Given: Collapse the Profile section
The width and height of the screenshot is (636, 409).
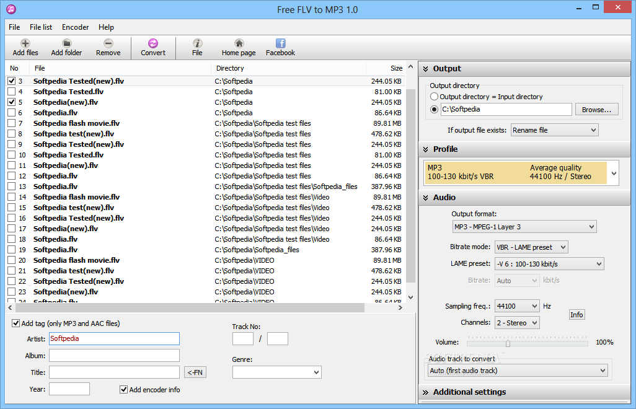Looking at the screenshot, I should point(425,149).
